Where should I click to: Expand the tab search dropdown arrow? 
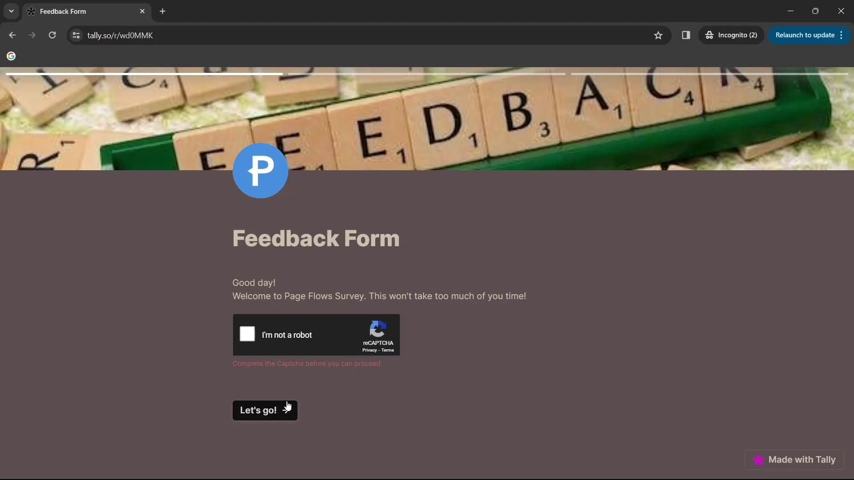[x=11, y=11]
